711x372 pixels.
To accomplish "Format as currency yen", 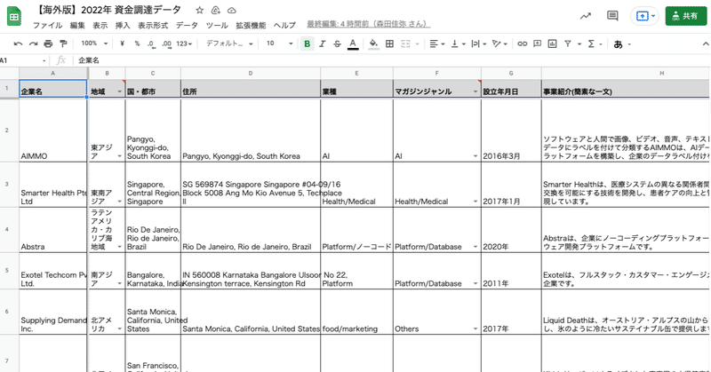I will pos(122,44).
